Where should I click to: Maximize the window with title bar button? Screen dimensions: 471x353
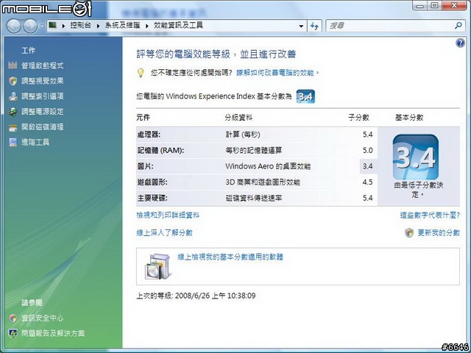pos(435,5)
